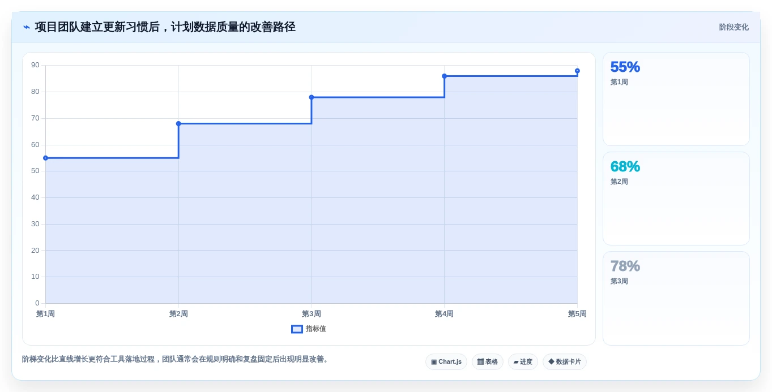
Task: Click the 第1周 data point on chart
Action: tap(45, 158)
